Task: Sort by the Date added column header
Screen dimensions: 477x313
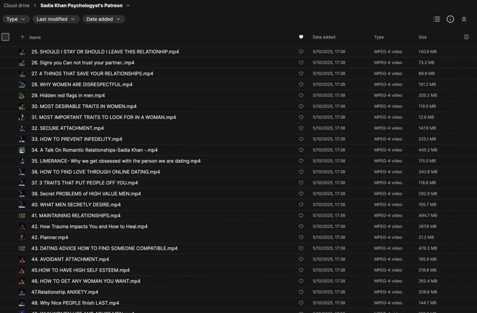Action: [x=324, y=37]
